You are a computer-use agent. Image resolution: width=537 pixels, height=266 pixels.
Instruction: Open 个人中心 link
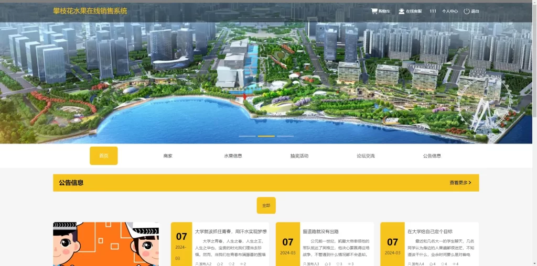pos(449,12)
